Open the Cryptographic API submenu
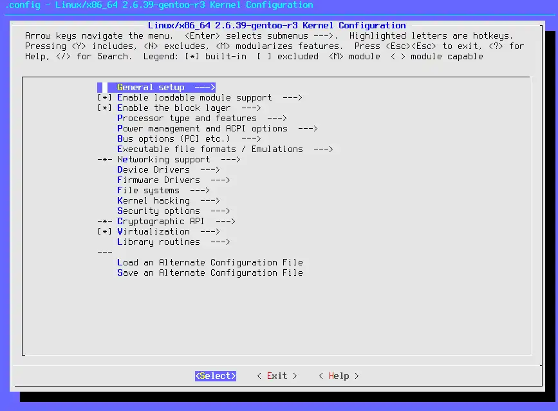This screenshot has height=411, width=558. click(x=176, y=222)
